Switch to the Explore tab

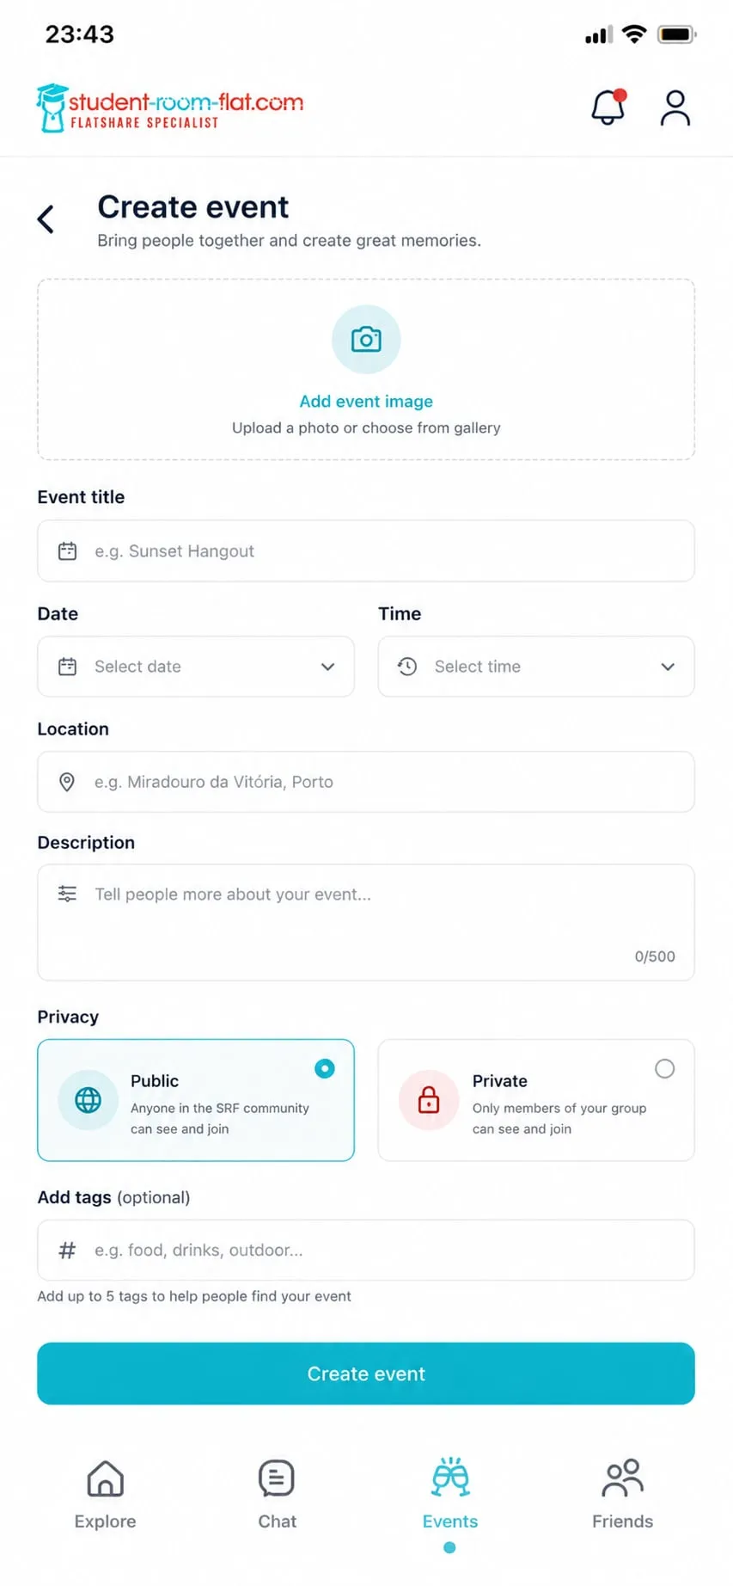[x=106, y=1495]
